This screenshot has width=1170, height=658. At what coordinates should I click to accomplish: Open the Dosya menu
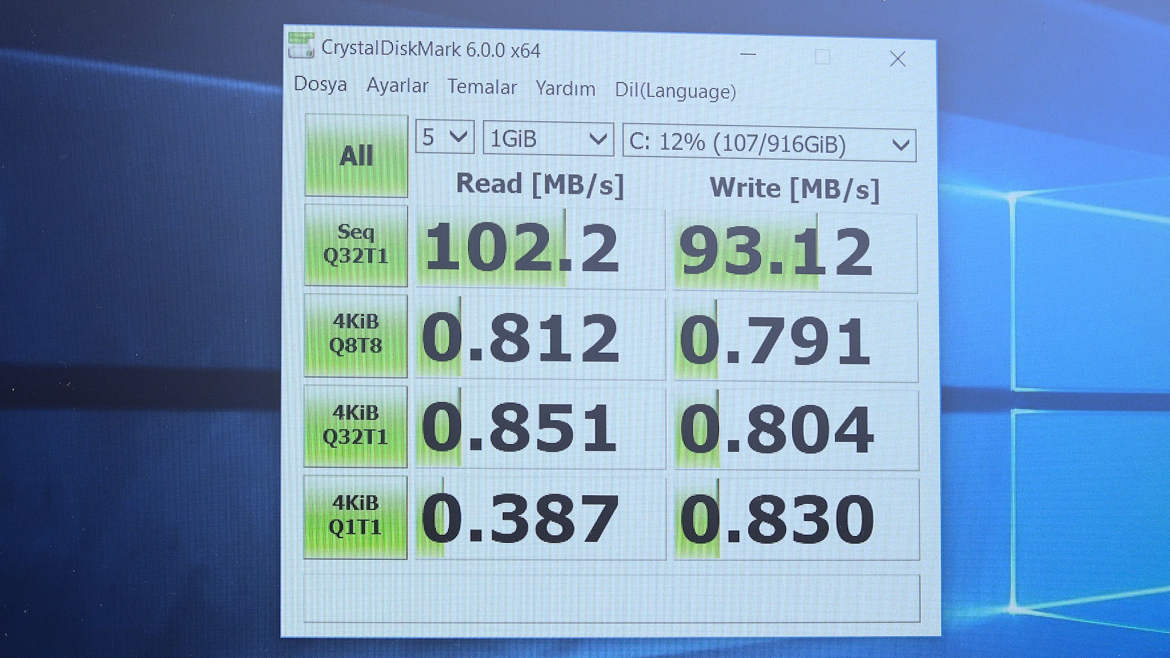(x=321, y=84)
